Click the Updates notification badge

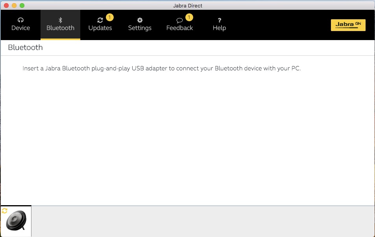pyautogui.click(x=109, y=17)
